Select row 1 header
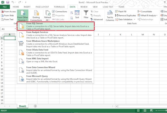167x113 pixels. pyautogui.click(x=2, y=38)
